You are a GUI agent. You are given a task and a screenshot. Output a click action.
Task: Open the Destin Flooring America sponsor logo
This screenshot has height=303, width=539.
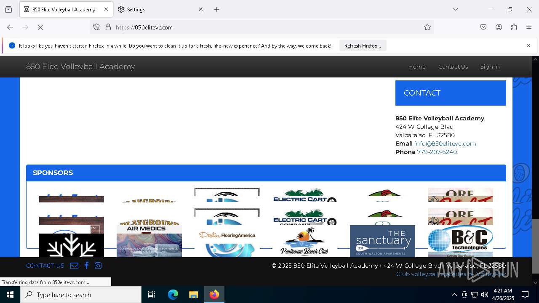[227, 234]
